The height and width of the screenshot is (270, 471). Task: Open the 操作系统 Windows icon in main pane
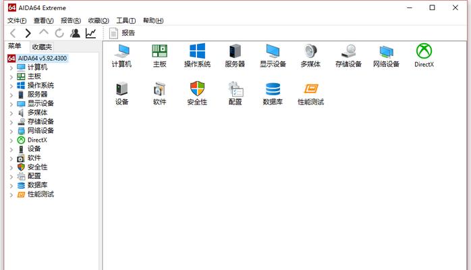click(197, 55)
